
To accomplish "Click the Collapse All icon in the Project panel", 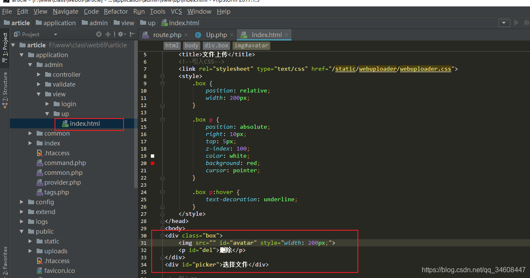I will tap(108, 34).
